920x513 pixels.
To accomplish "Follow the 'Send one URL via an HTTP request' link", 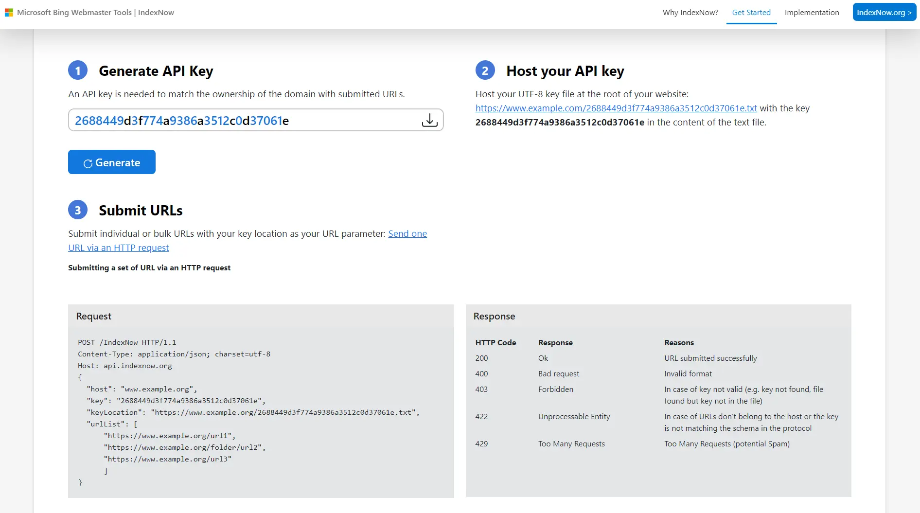I will coord(407,234).
